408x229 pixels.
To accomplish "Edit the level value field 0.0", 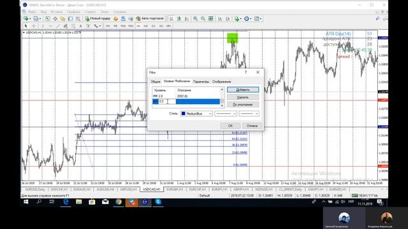I will tap(167, 102).
